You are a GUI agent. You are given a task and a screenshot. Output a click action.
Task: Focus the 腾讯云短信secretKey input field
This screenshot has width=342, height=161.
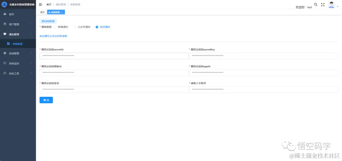coord(263,56)
